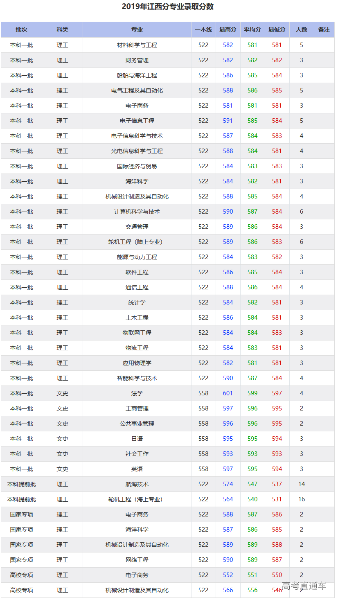Select the 网络工程 major cell
The image size is (338, 602).
coord(137,560)
